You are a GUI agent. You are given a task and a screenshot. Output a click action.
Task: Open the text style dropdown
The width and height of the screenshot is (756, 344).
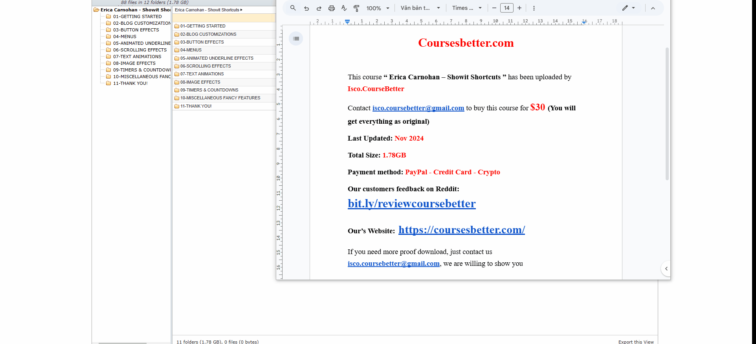tap(420, 8)
